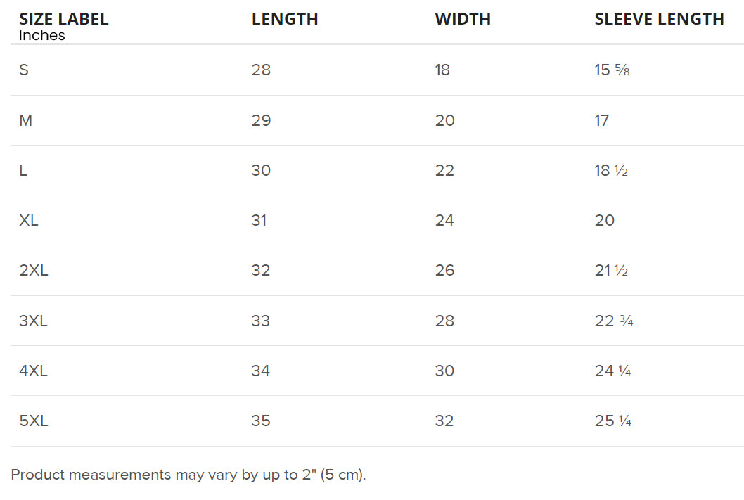Click the Inches unit label

coord(42,35)
